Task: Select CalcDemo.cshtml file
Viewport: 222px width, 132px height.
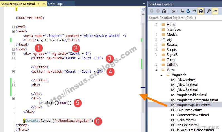Action: coord(190,110)
